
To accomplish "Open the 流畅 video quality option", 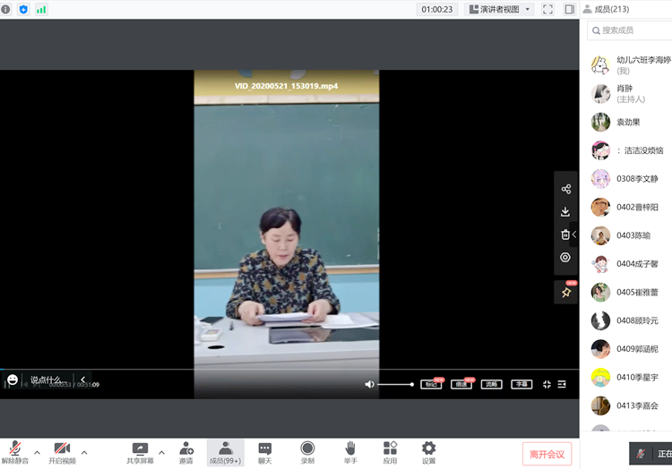I will [x=491, y=384].
